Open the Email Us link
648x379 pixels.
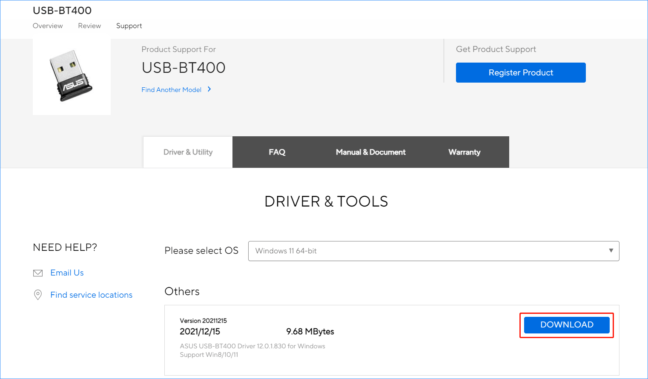click(x=67, y=273)
